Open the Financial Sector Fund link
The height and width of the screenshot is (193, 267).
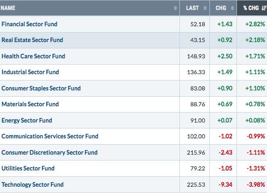coord(29,24)
